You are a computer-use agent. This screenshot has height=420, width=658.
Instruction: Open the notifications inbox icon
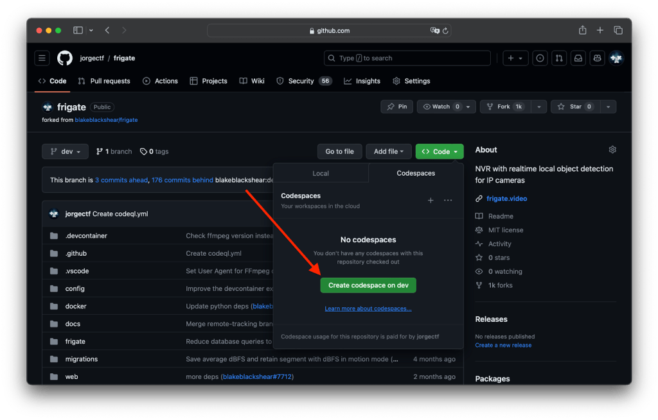[578, 58]
